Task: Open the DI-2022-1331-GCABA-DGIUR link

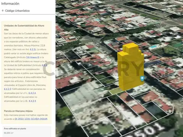Action: [31, 119]
